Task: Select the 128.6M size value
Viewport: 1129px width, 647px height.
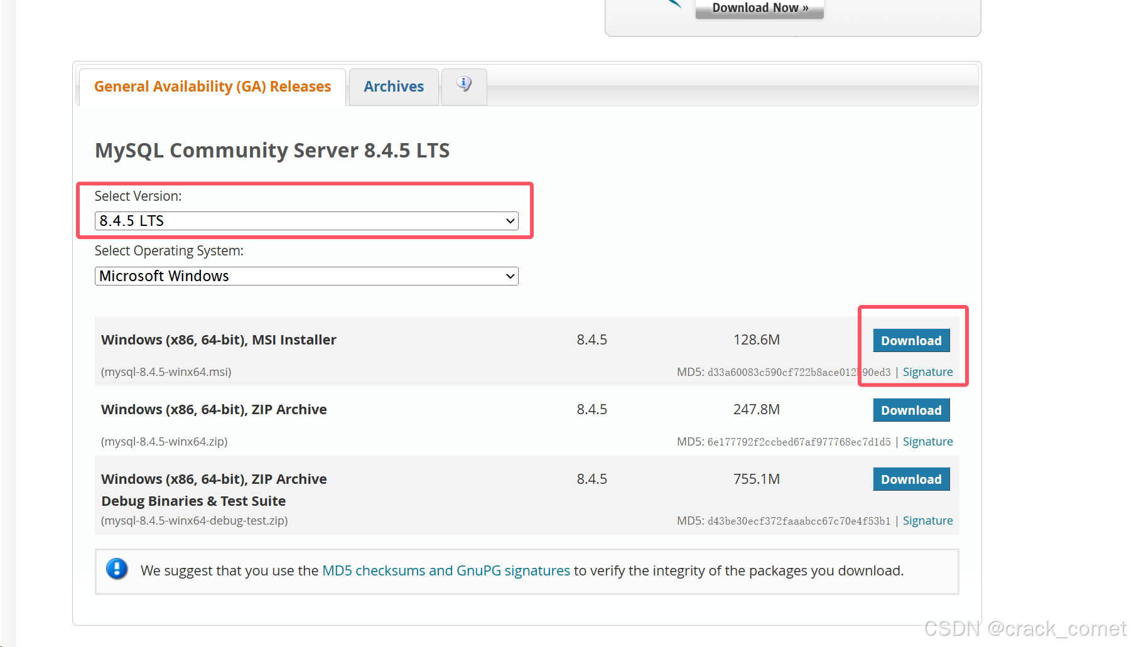Action: pos(757,340)
